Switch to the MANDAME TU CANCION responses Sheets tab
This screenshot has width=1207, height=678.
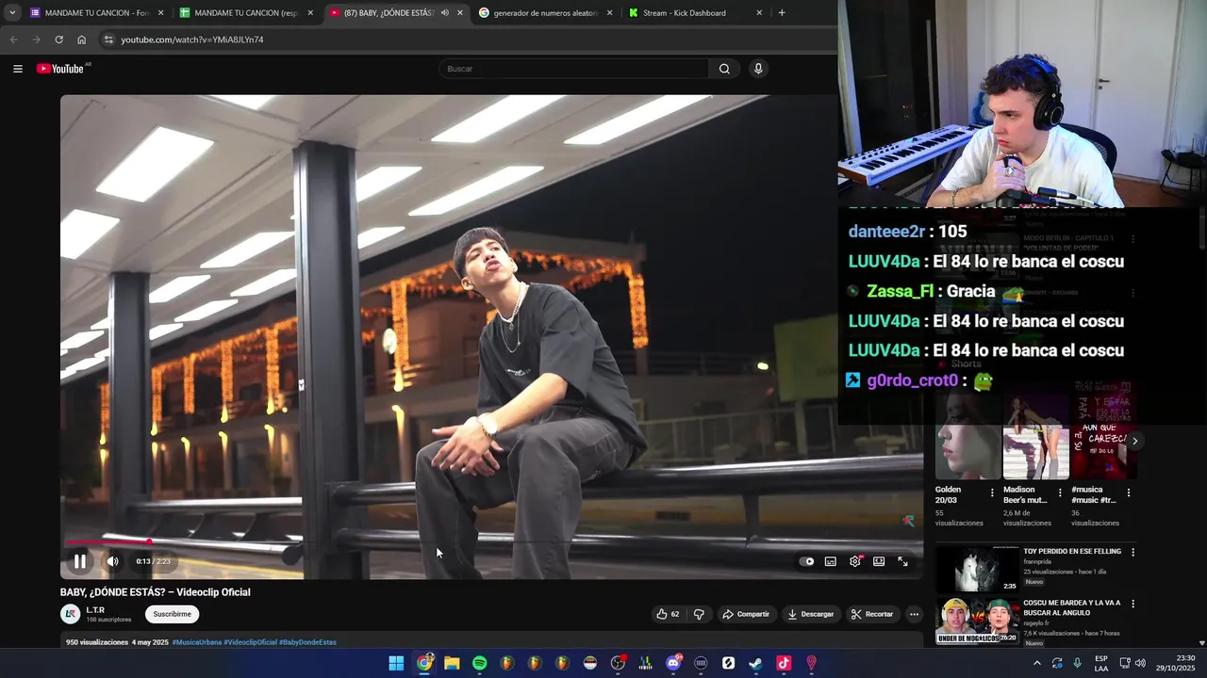click(246, 13)
